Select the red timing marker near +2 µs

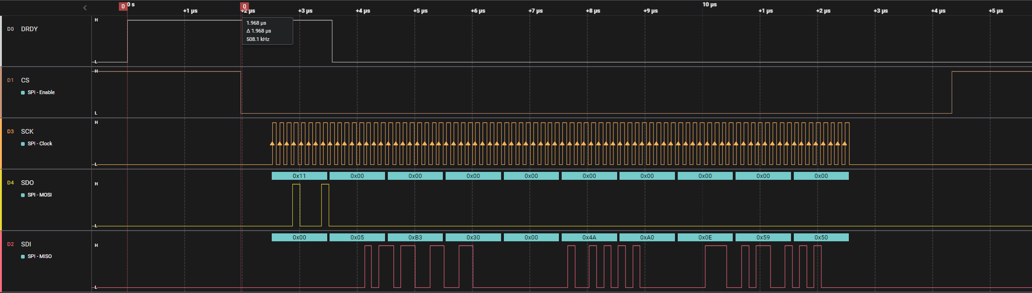coord(244,7)
